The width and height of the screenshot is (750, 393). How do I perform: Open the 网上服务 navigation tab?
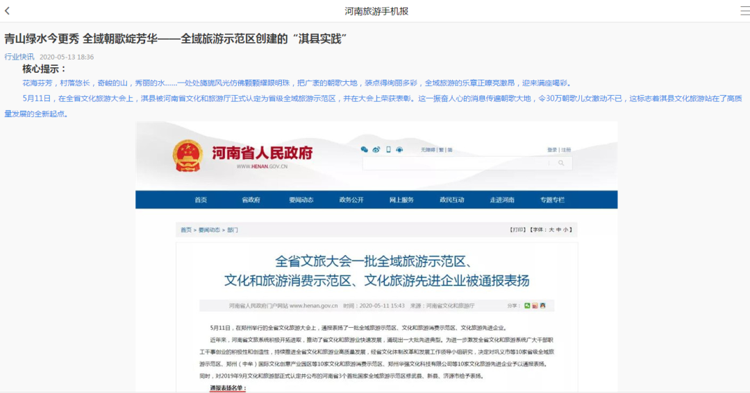coord(401,200)
